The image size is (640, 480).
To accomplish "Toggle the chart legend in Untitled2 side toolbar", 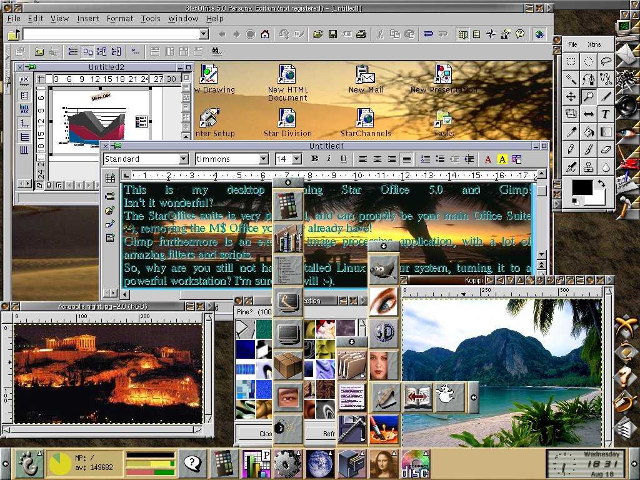I will pyautogui.click(x=24, y=96).
